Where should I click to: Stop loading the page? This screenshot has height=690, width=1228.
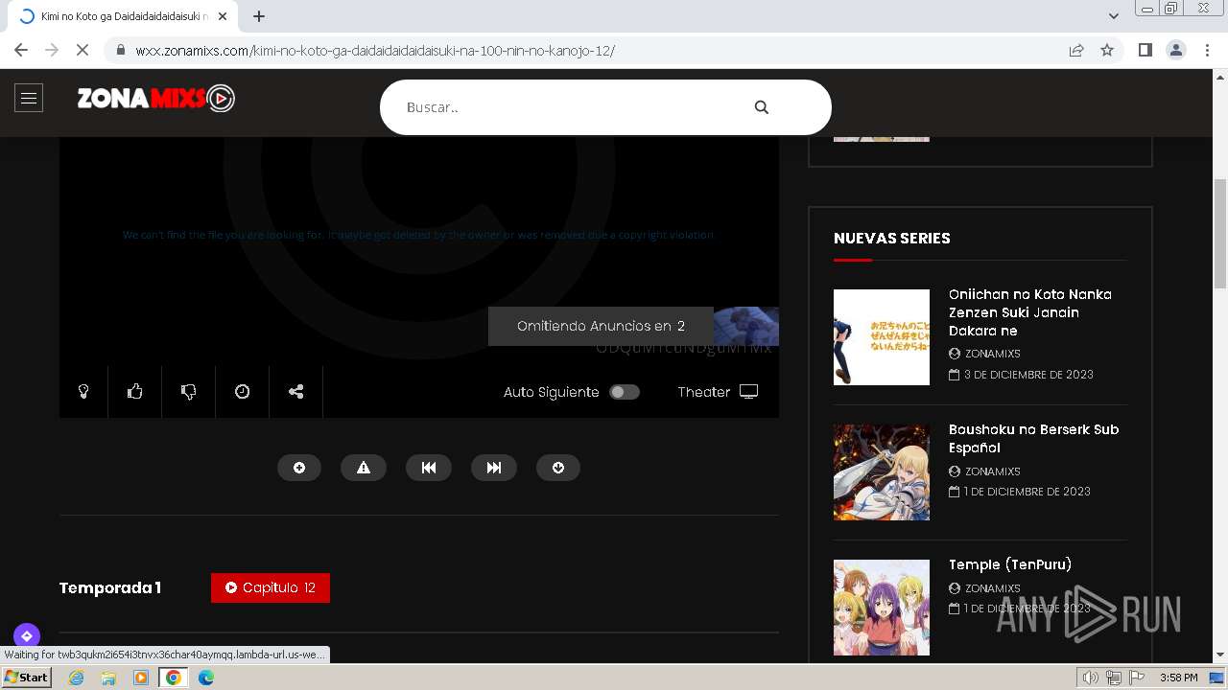(83, 50)
